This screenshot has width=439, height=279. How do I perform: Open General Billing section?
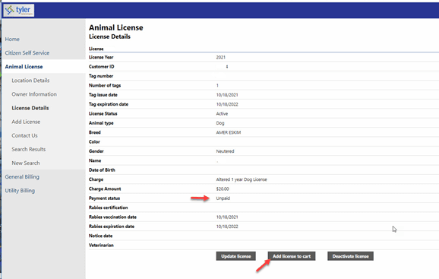point(22,177)
